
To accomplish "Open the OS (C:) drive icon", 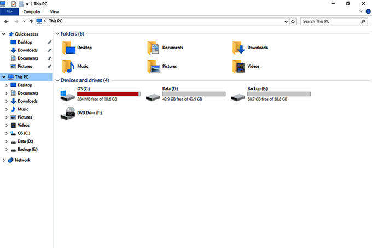I will click(68, 96).
